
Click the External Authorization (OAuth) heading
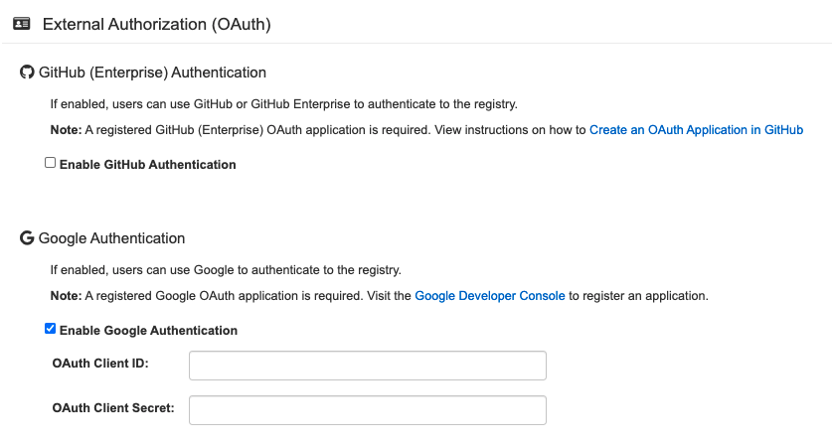[156, 25]
